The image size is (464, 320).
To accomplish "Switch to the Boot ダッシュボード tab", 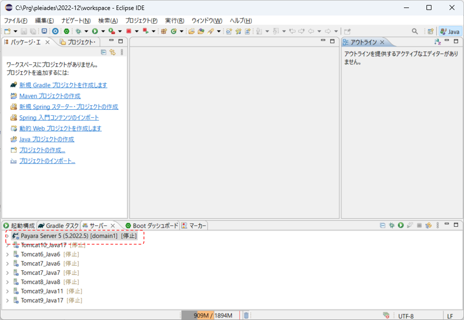I will pyautogui.click(x=152, y=225).
